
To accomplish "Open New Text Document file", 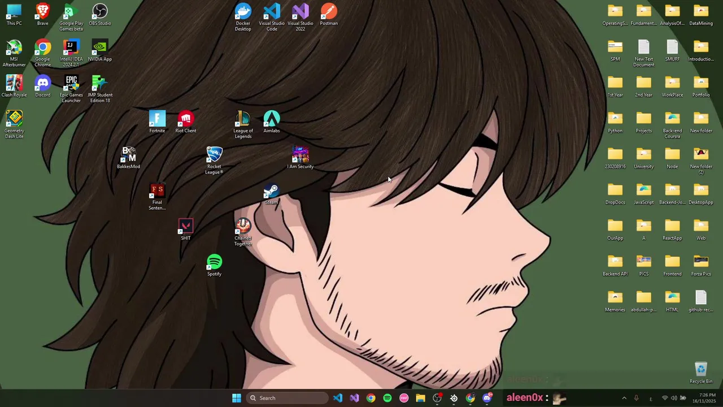I will click(644, 53).
